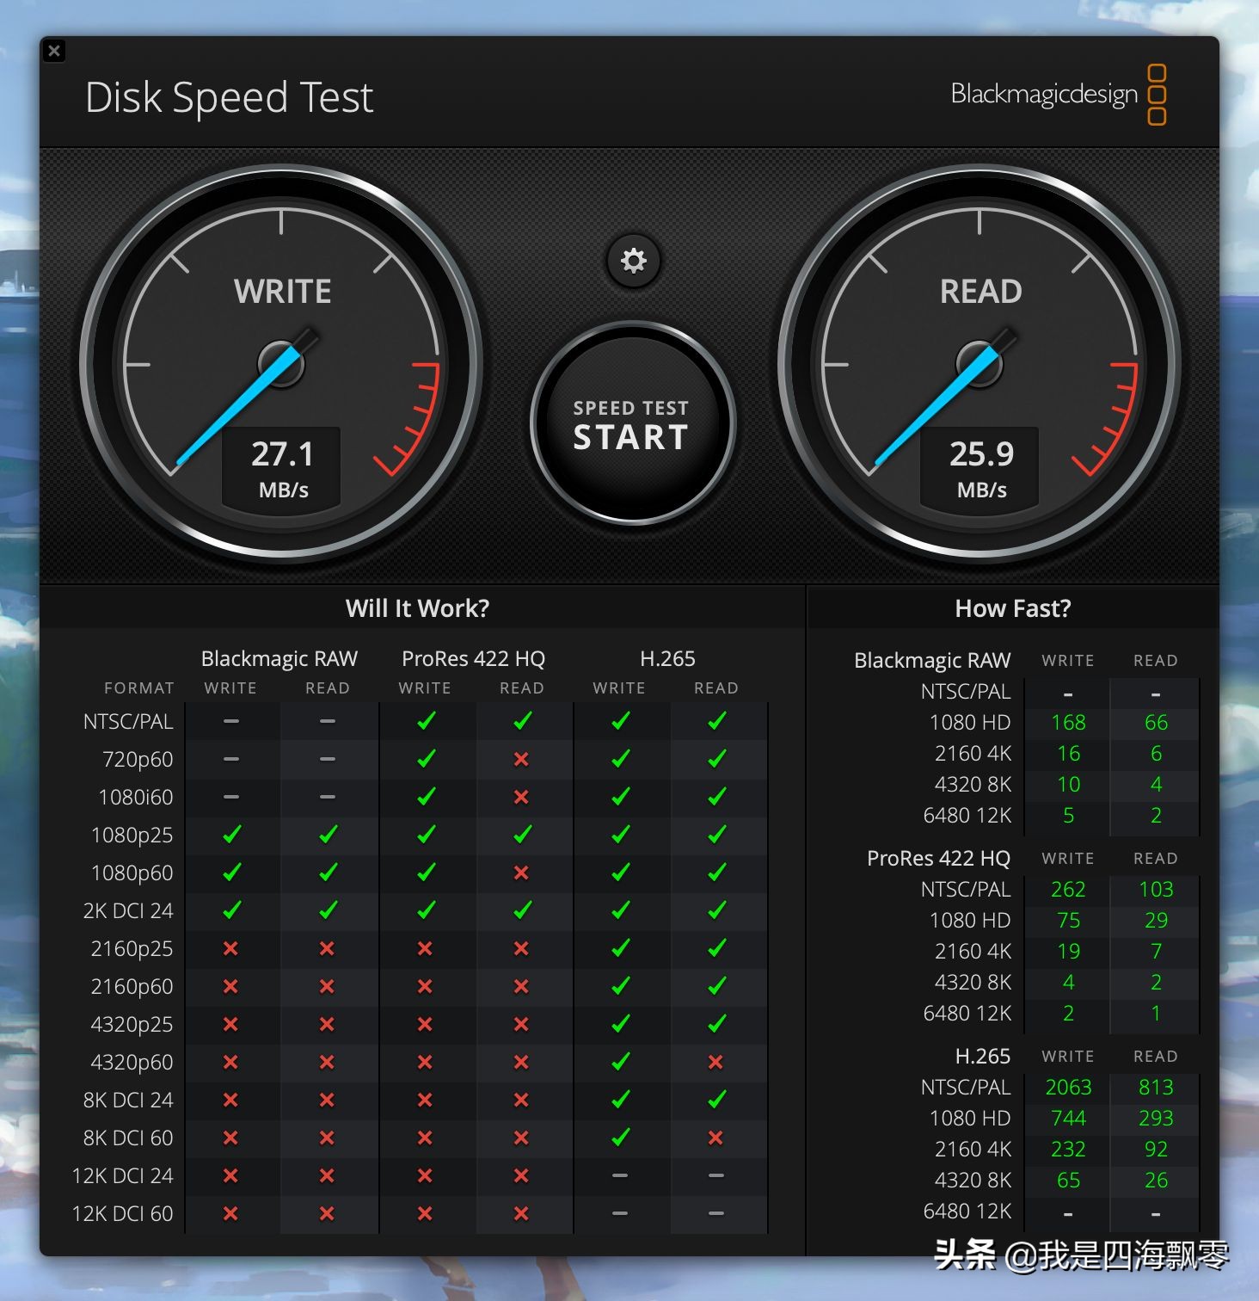Click ProRes 422 HQ read red X for 720p60
The height and width of the screenshot is (1301, 1259).
521,759
